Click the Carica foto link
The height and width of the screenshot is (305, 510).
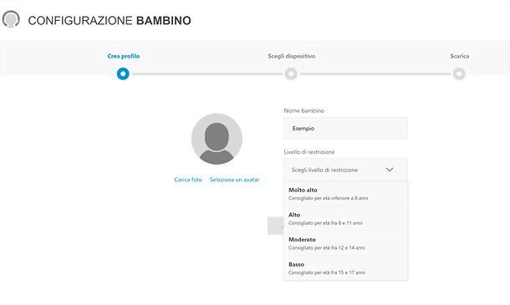(x=188, y=180)
